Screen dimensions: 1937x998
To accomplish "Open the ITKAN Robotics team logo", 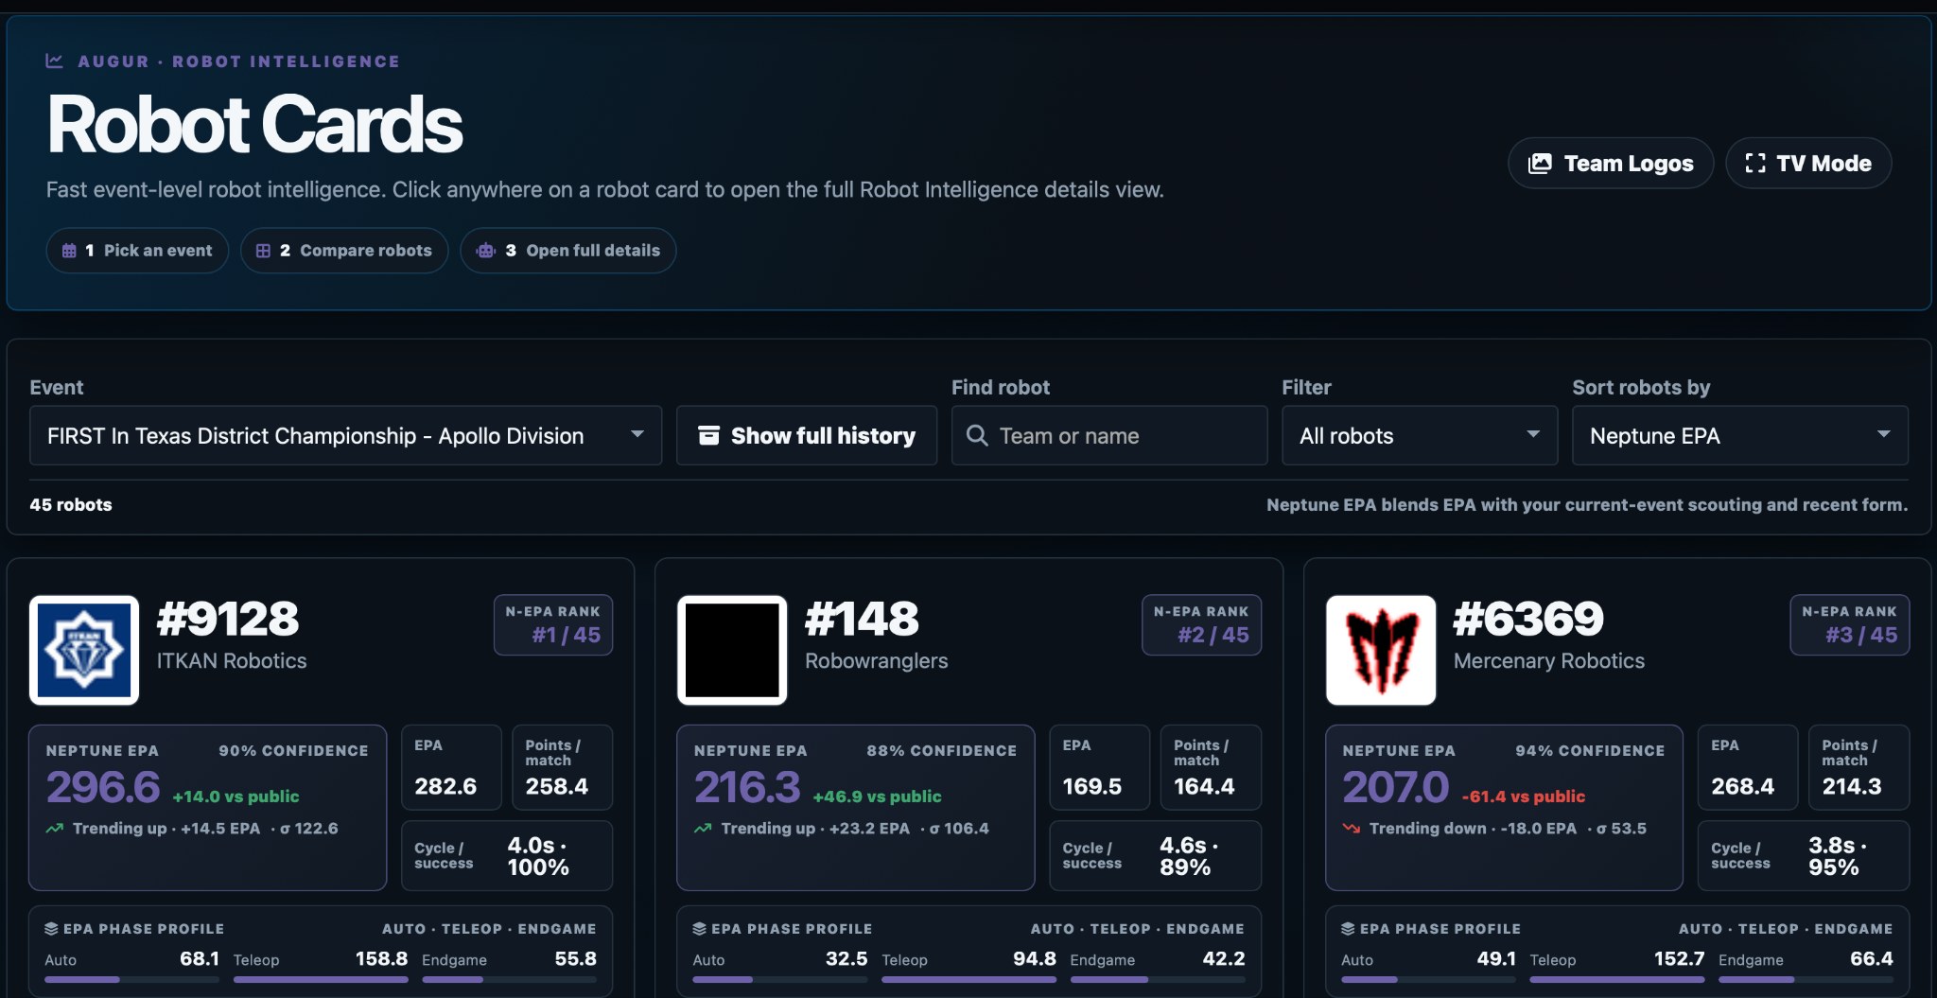I will click(x=84, y=650).
